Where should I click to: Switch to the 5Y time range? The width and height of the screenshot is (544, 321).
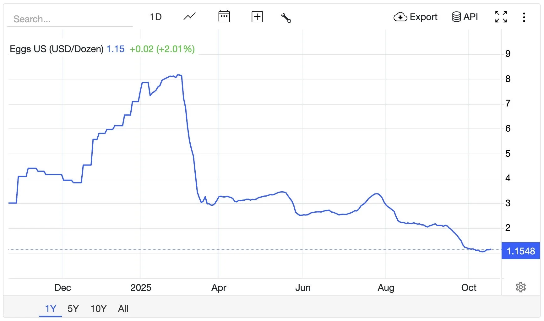click(x=73, y=308)
